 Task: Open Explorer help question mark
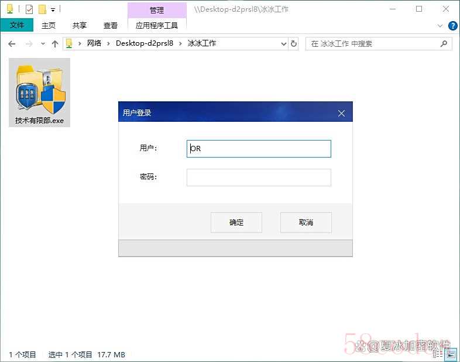point(452,26)
